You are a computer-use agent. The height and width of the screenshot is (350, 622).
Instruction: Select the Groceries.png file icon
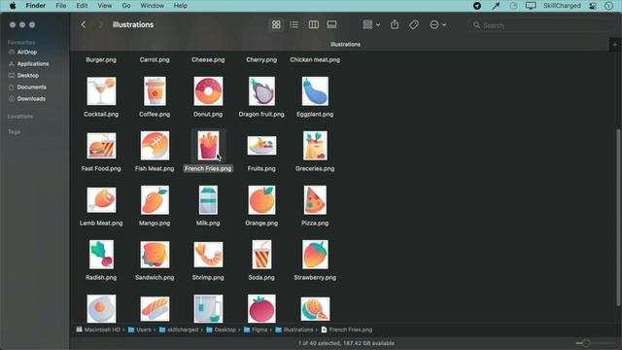pos(315,146)
